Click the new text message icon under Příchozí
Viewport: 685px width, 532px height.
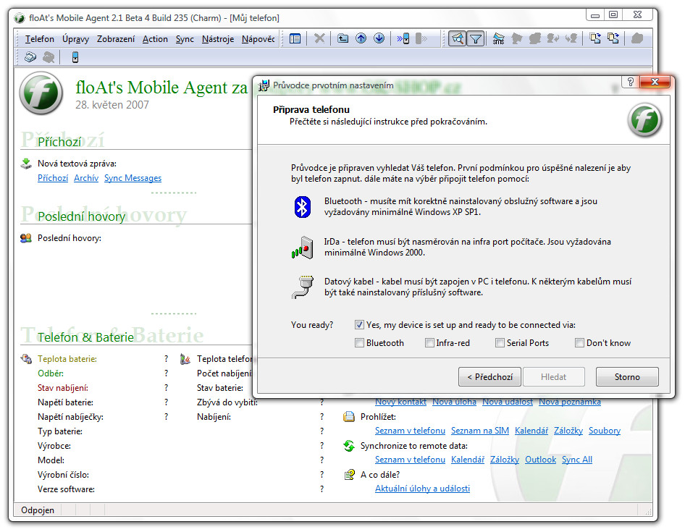tap(26, 164)
